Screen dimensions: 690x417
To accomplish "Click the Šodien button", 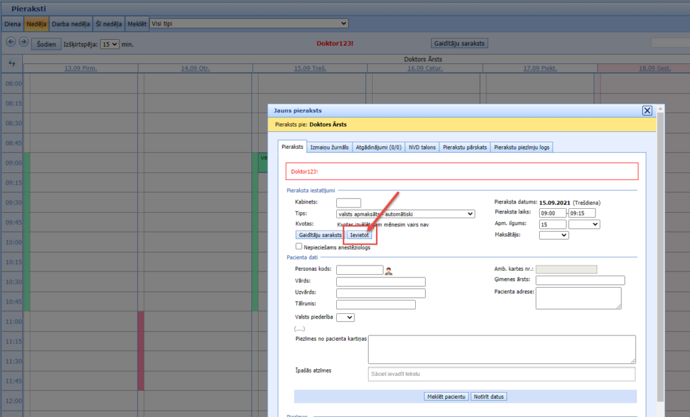I will click(46, 44).
